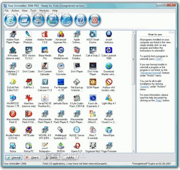The height and width of the screenshot is (170, 180).
Task: Click the disk drive toolbar icon
Action: [x=38, y=20]
